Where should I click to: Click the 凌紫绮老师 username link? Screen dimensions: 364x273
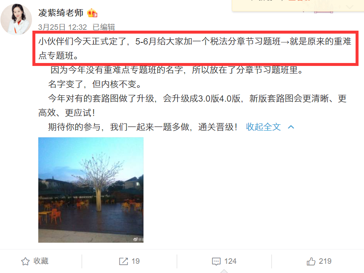61,13
